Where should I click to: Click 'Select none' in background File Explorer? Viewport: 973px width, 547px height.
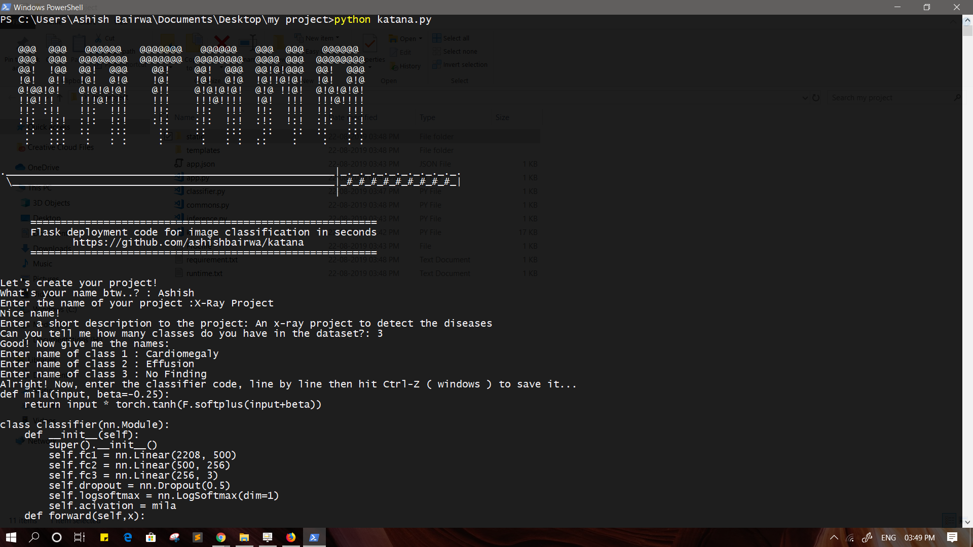455,52
